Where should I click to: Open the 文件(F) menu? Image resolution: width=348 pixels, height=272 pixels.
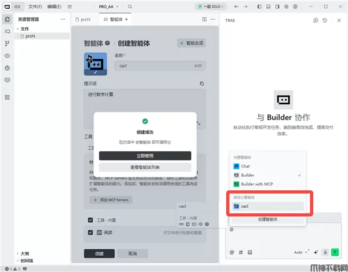pyautogui.click(x=35, y=6)
